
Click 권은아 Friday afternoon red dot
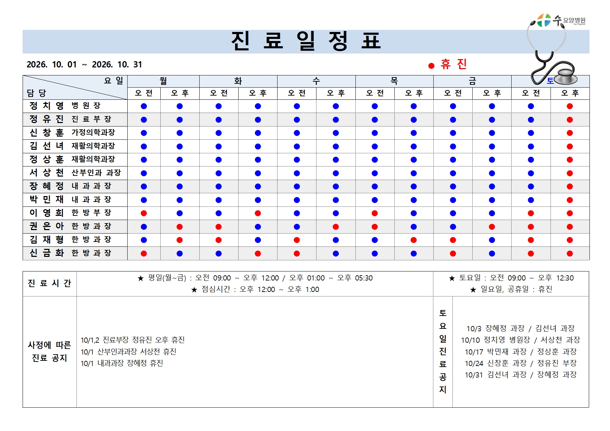(x=492, y=227)
